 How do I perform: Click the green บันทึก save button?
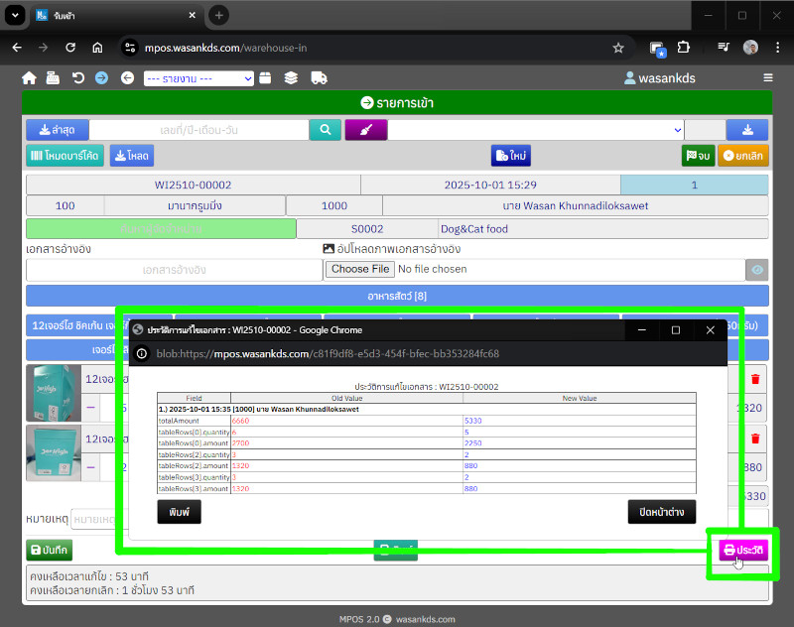(x=49, y=551)
